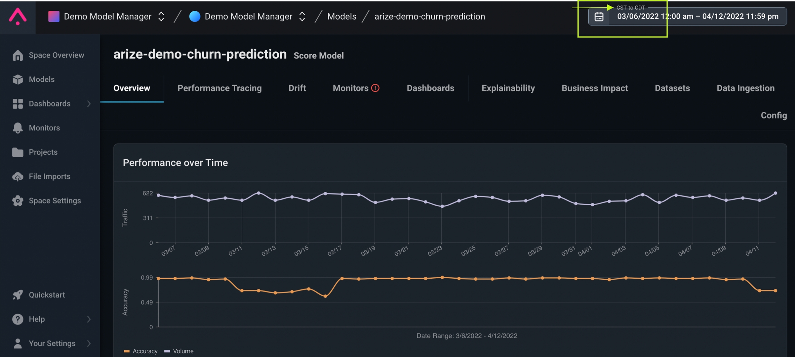The image size is (795, 357).
Task: Click the Help question mark icon
Action: pos(18,319)
